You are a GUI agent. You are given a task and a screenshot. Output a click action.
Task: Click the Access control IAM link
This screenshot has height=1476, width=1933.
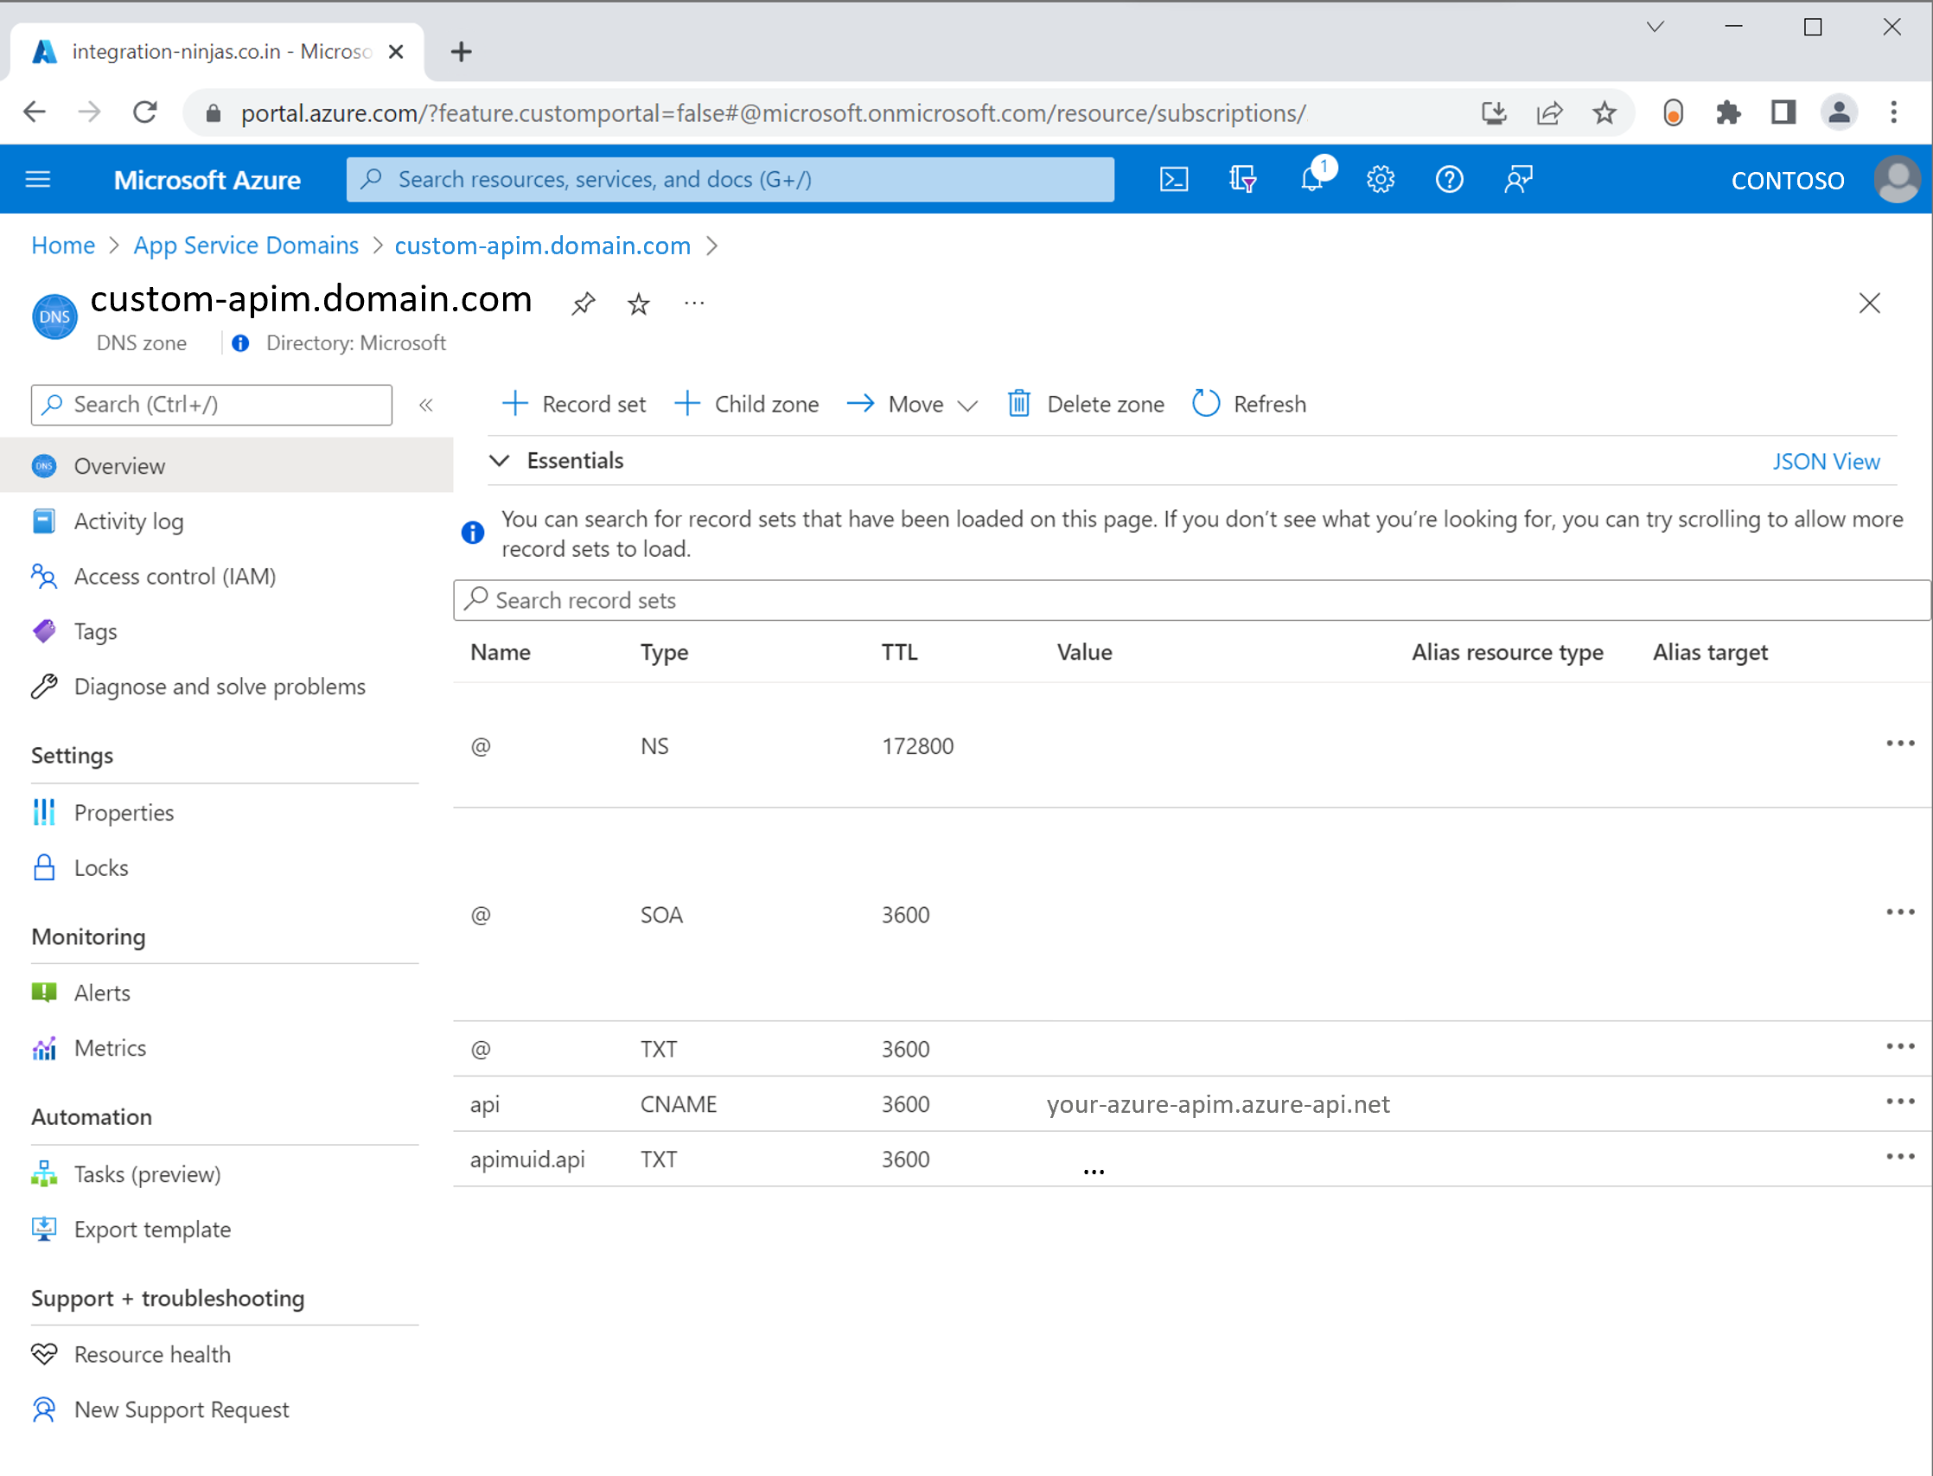(x=176, y=575)
